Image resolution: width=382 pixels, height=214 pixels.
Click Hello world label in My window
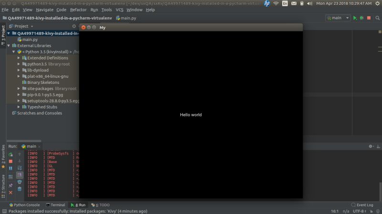(x=191, y=115)
